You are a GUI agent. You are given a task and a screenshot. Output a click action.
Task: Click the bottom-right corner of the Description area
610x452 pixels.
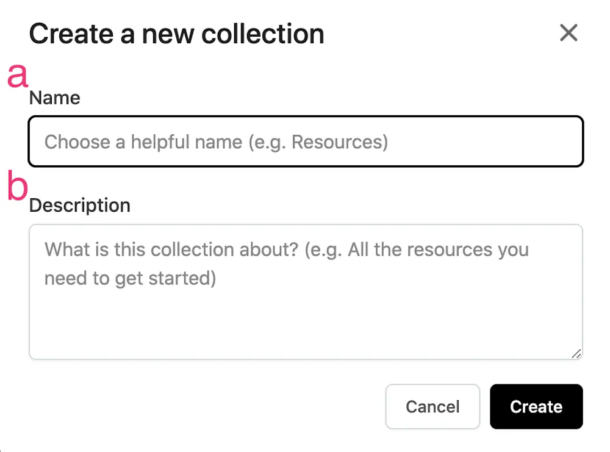tap(577, 354)
